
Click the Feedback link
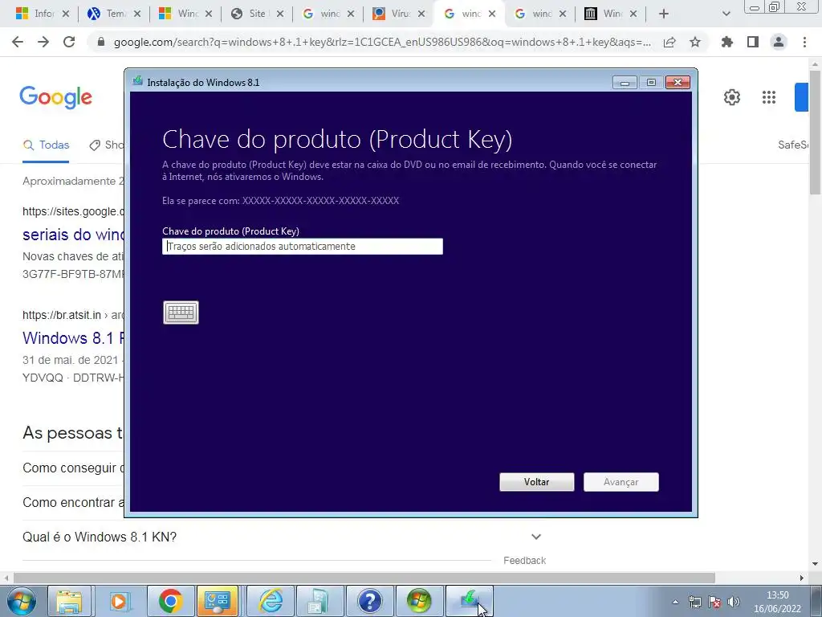click(x=525, y=560)
